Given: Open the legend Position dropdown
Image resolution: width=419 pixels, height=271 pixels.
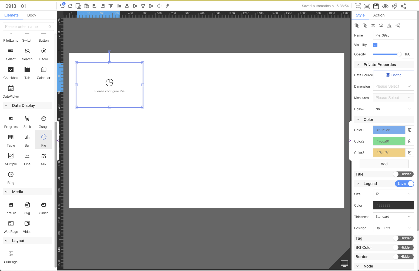Looking at the screenshot, I should tap(393, 228).
